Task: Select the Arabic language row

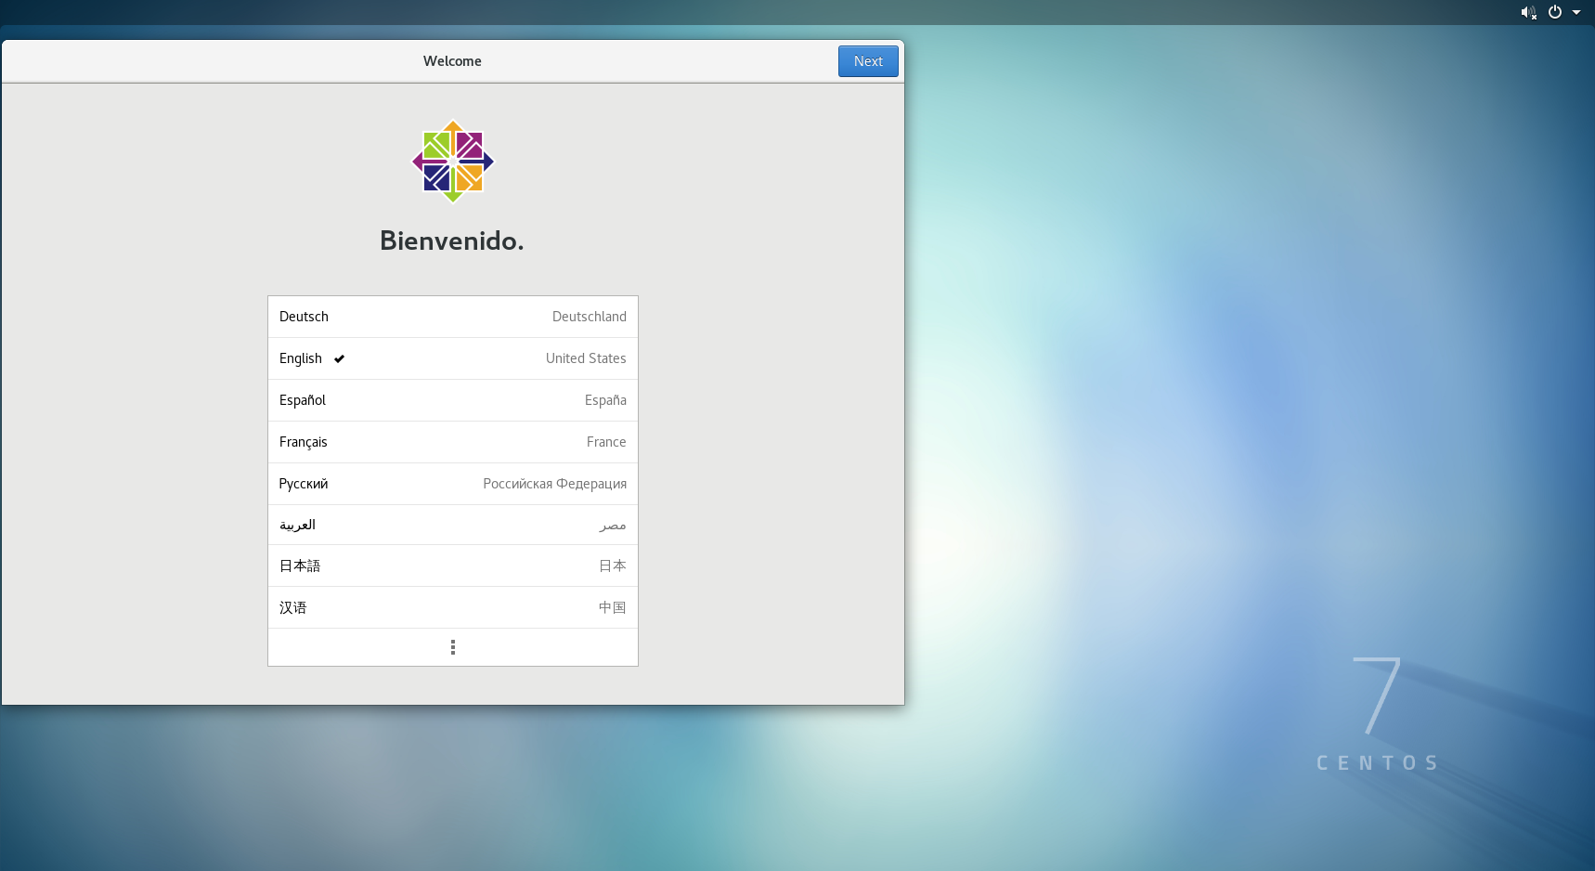Action: (x=453, y=525)
